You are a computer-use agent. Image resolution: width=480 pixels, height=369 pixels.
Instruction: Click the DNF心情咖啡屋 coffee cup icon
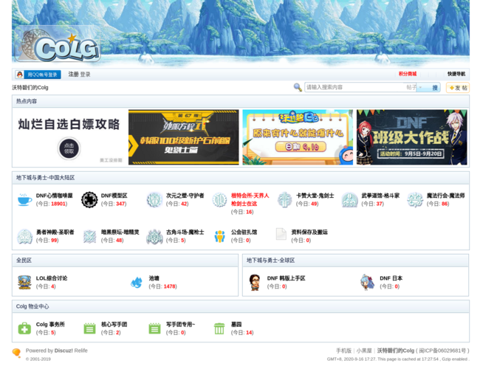[24, 200]
